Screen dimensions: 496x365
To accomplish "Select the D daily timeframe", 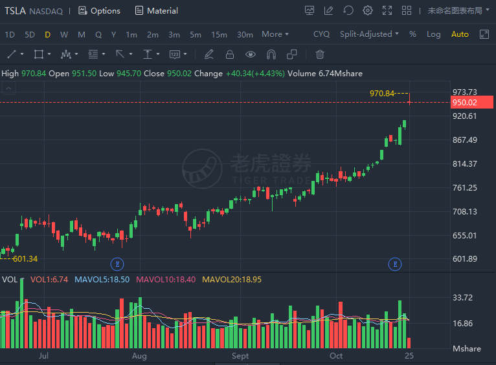I will [47, 34].
